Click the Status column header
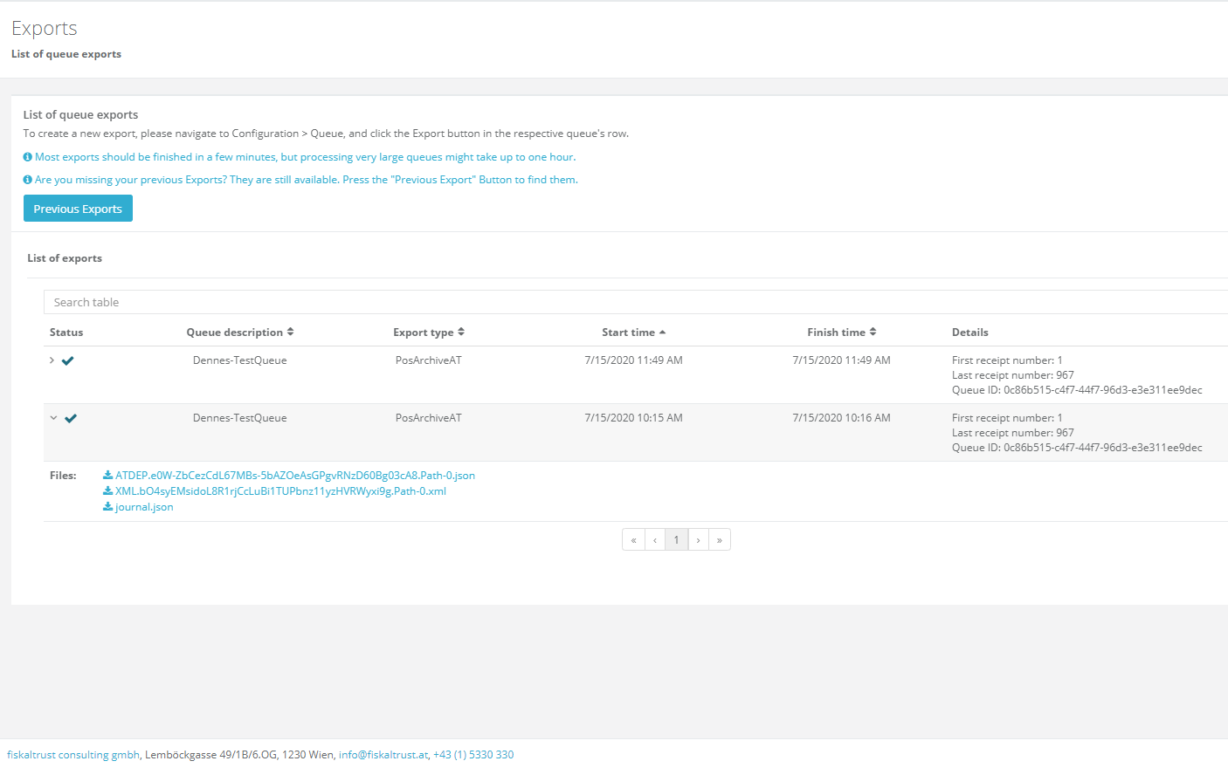This screenshot has width=1228, height=768. 66,333
